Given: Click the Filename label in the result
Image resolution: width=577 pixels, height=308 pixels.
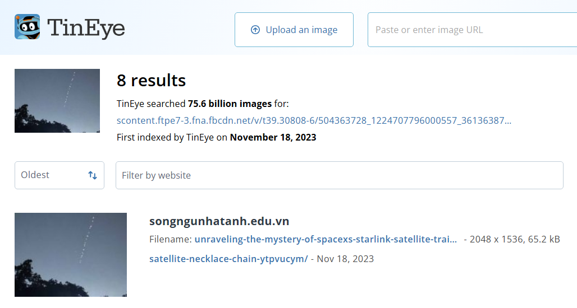Looking at the screenshot, I should (171, 239).
